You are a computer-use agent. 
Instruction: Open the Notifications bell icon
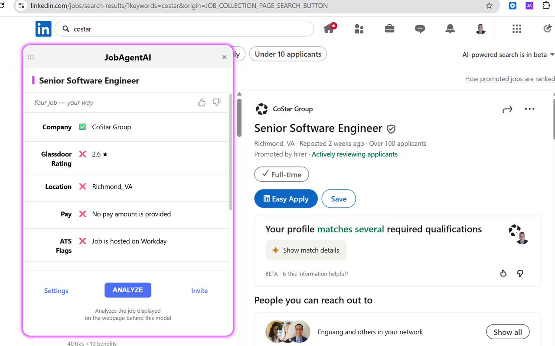pos(450,29)
